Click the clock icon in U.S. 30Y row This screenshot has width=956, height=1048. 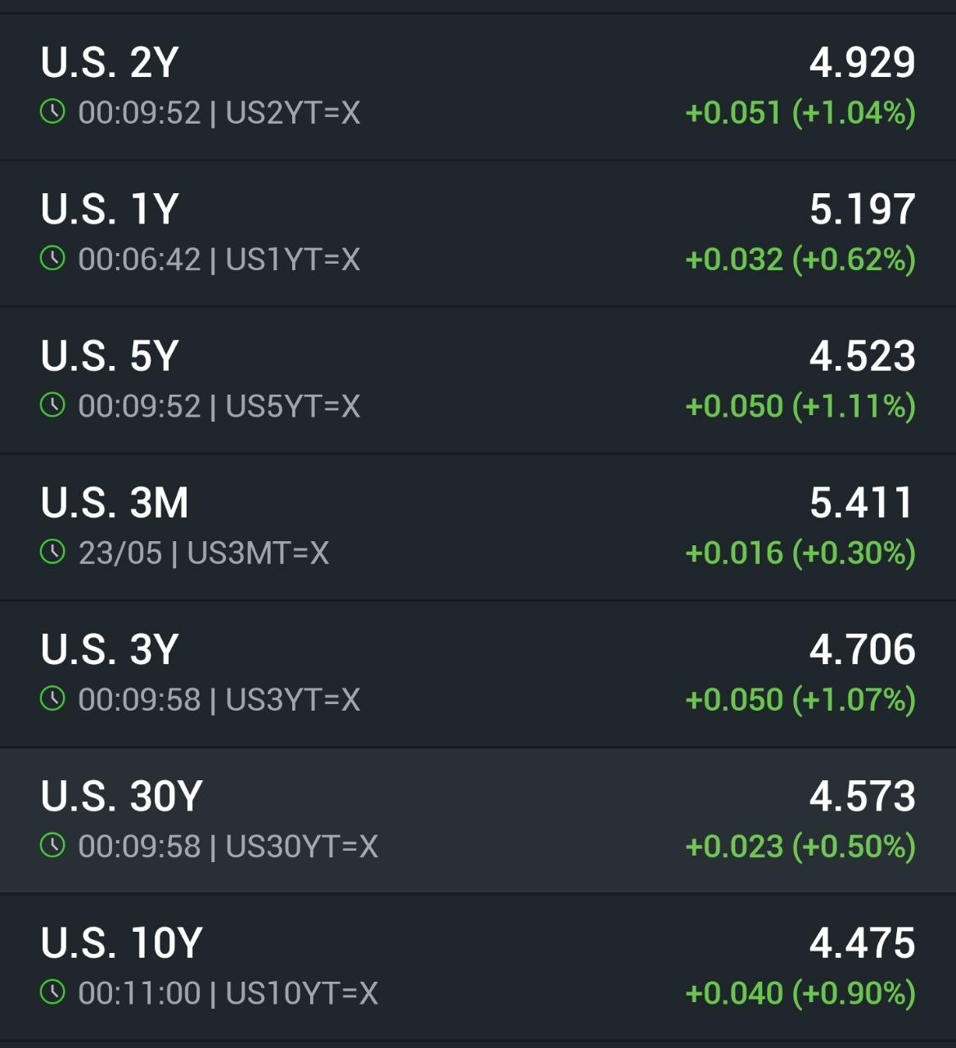pyautogui.click(x=52, y=846)
